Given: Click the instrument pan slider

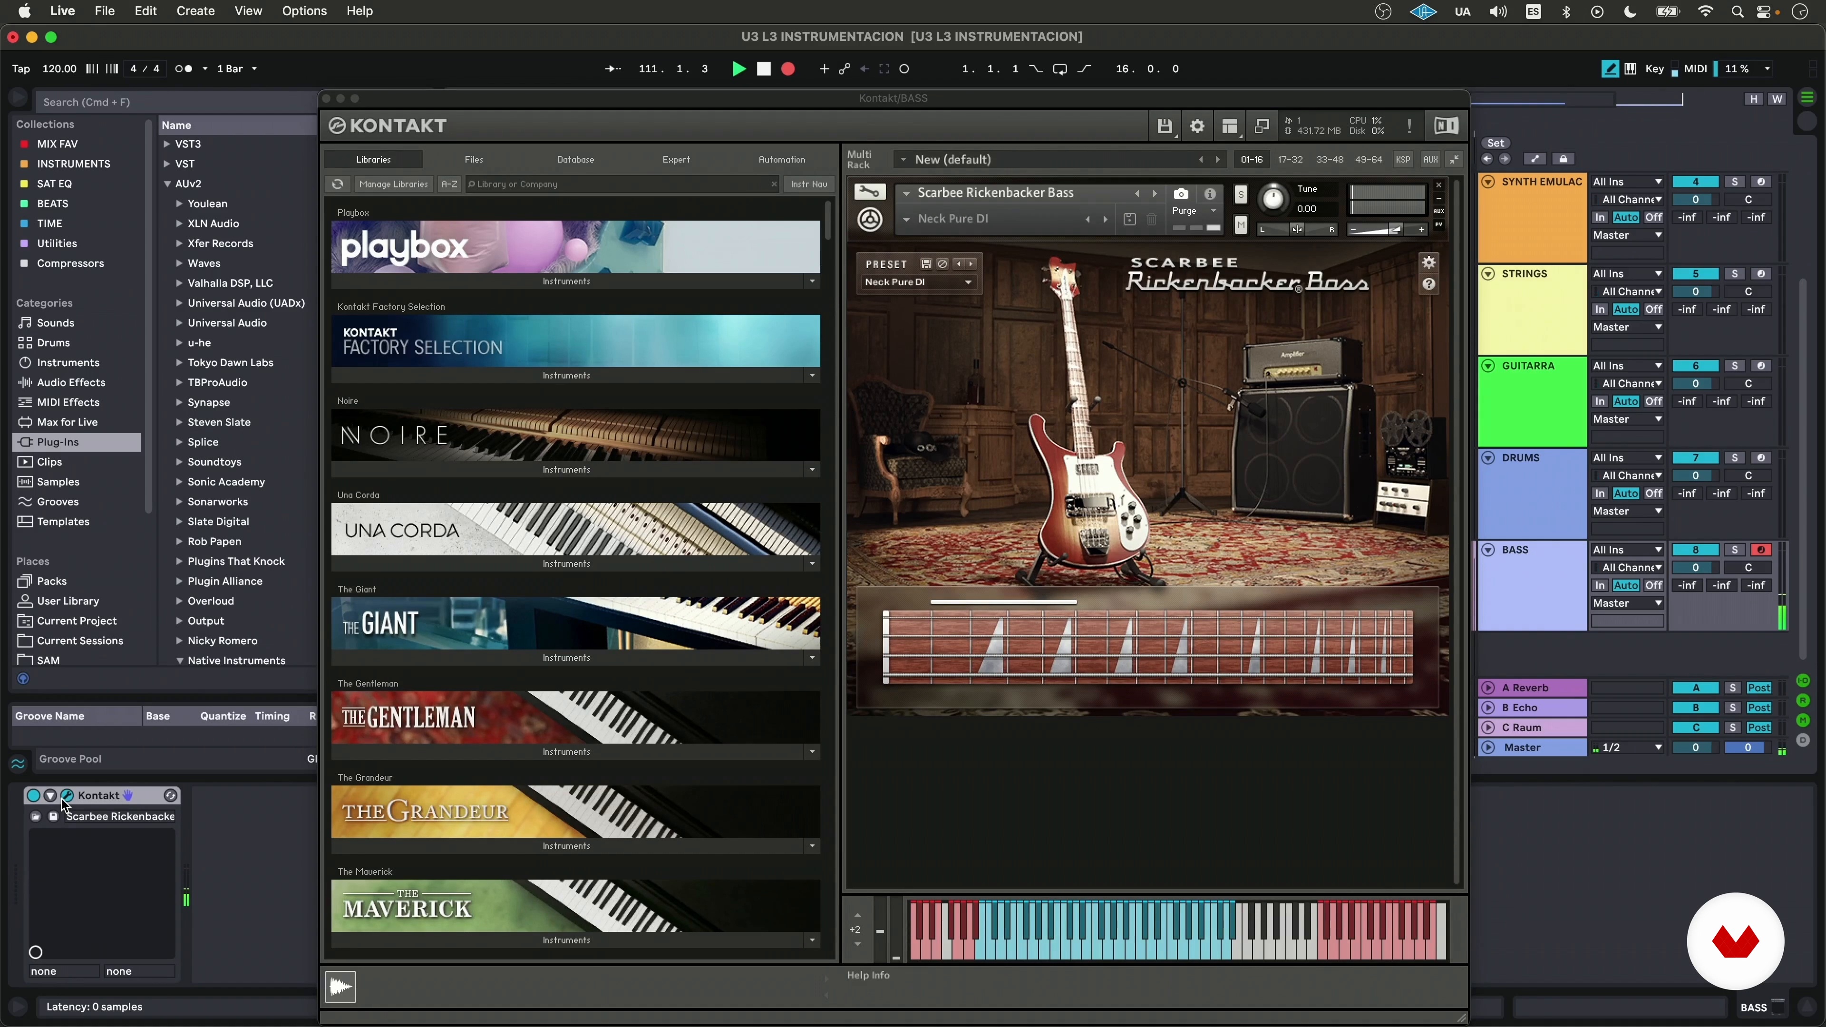Looking at the screenshot, I should (1296, 230).
